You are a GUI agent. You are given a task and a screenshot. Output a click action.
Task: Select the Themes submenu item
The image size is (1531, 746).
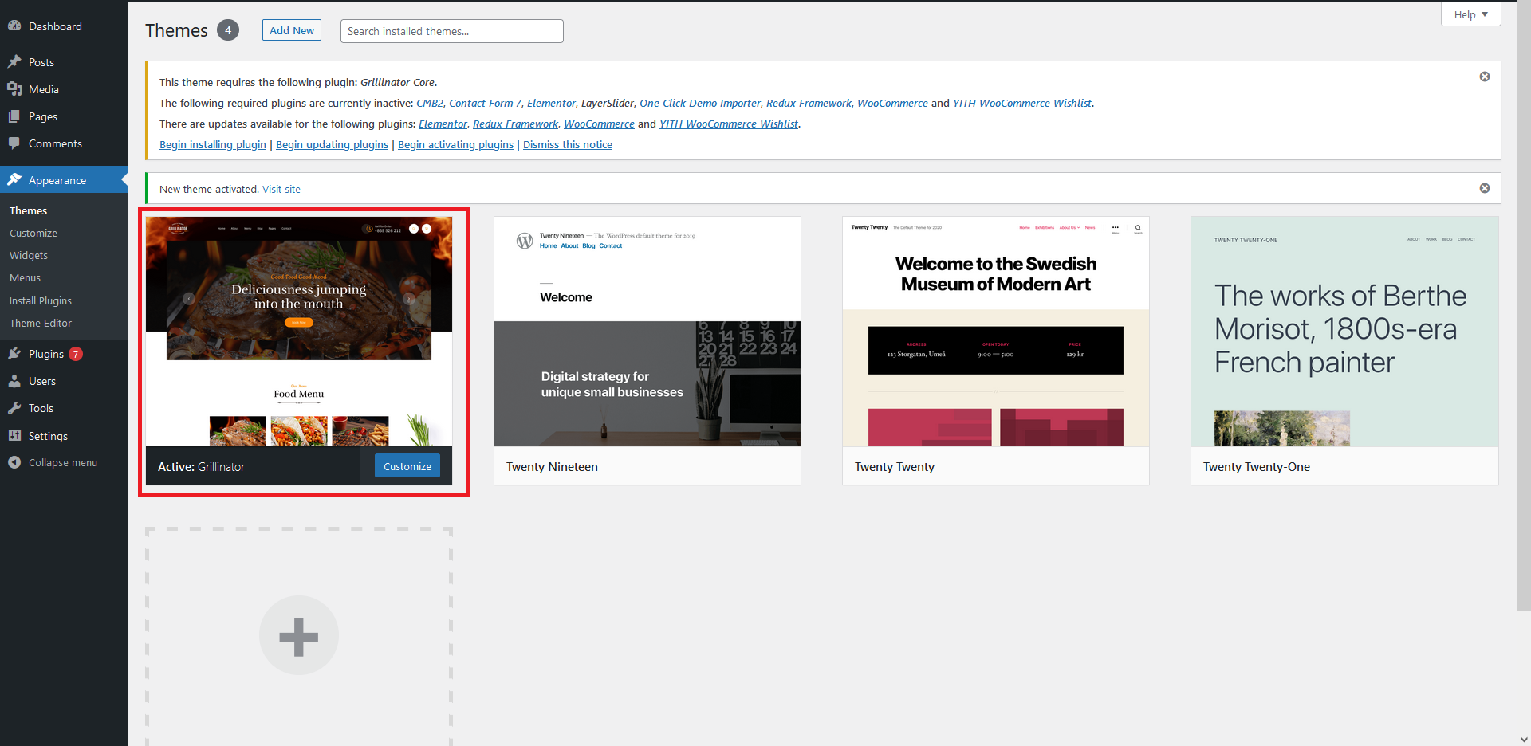tap(28, 210)
